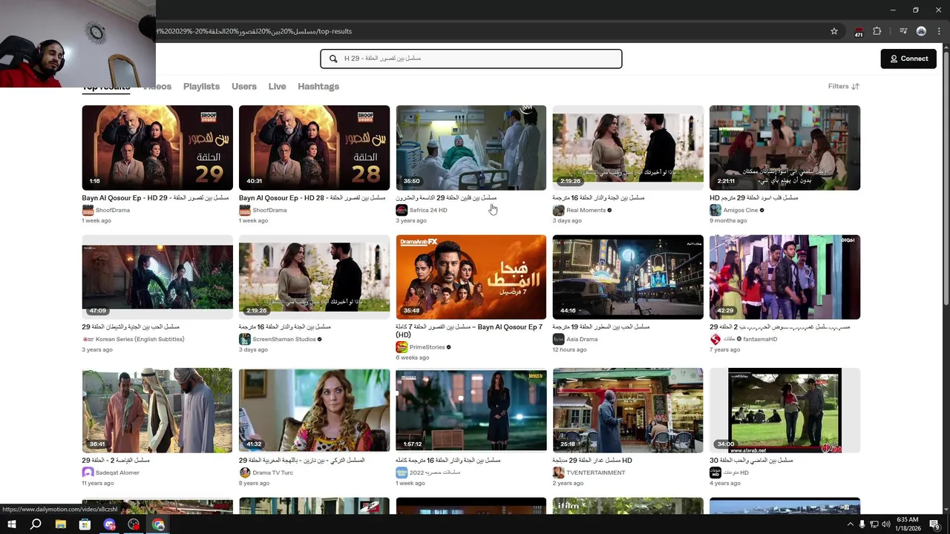Switch to the Live tab
The height and width of the screenshot is (534, 950).
pos(277,86)
